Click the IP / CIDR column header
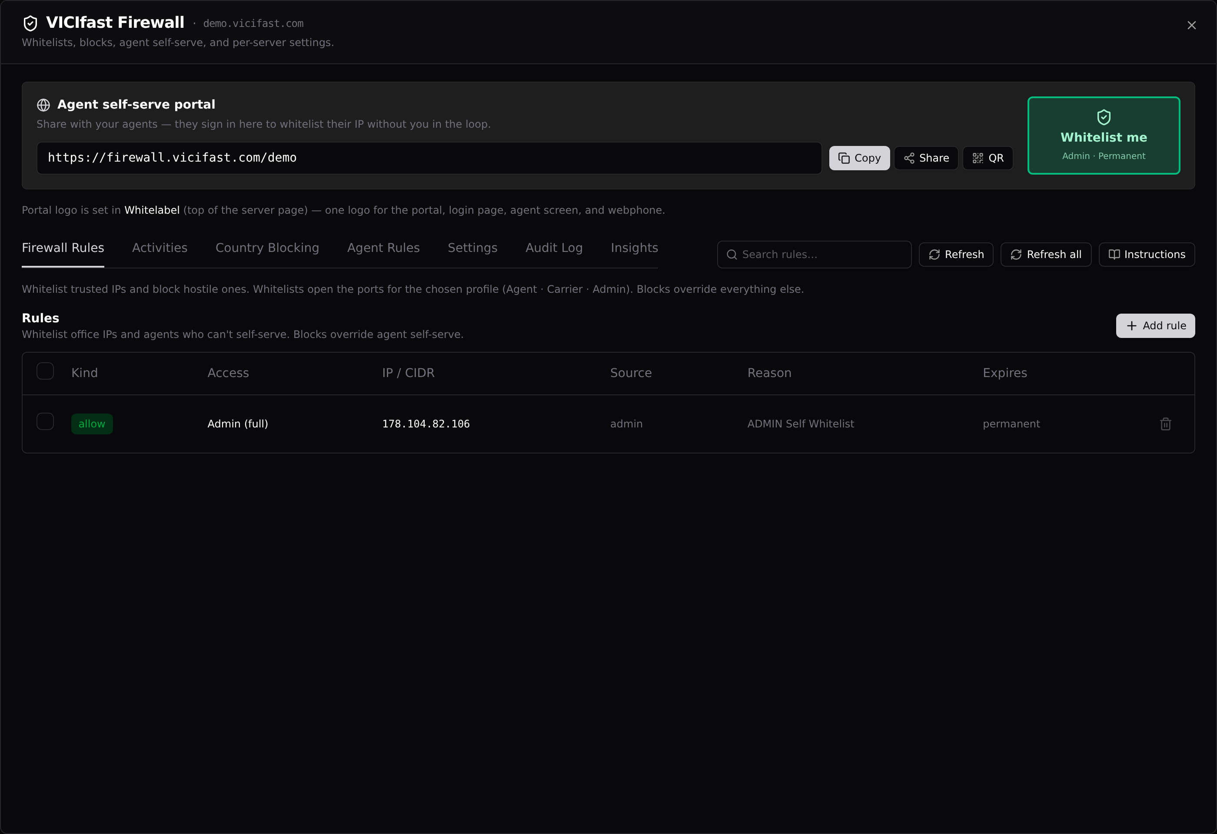The height and width of the screenshot is (834, 1217). 408,373
